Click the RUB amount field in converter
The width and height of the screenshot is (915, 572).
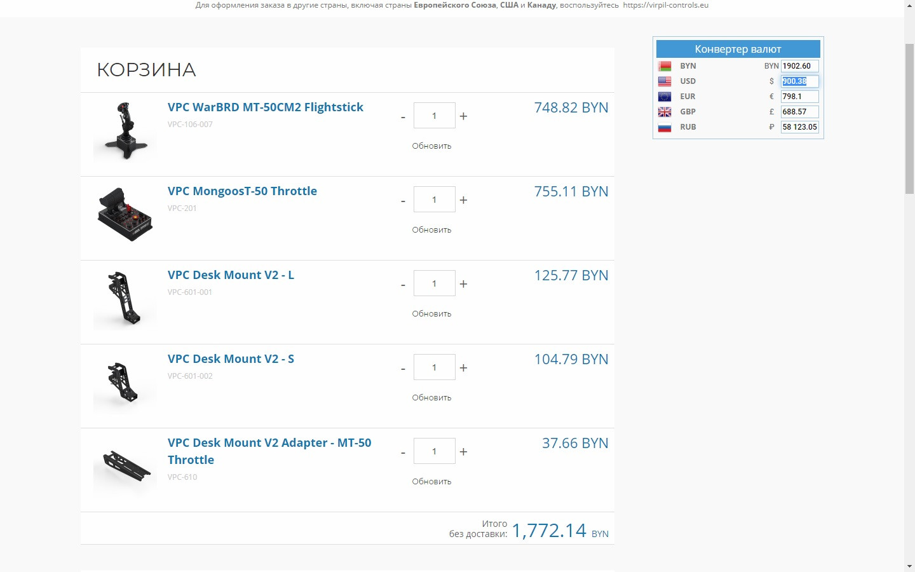coord(800,127)
